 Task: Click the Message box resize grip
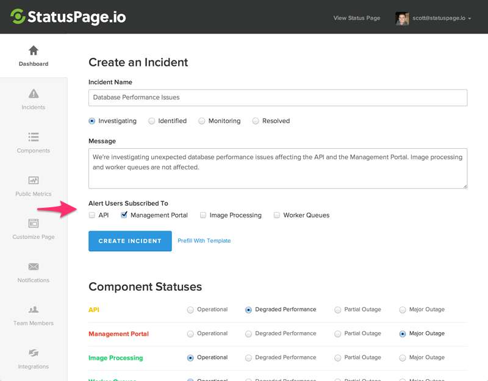pyautogui.click(x=465, y=187)
